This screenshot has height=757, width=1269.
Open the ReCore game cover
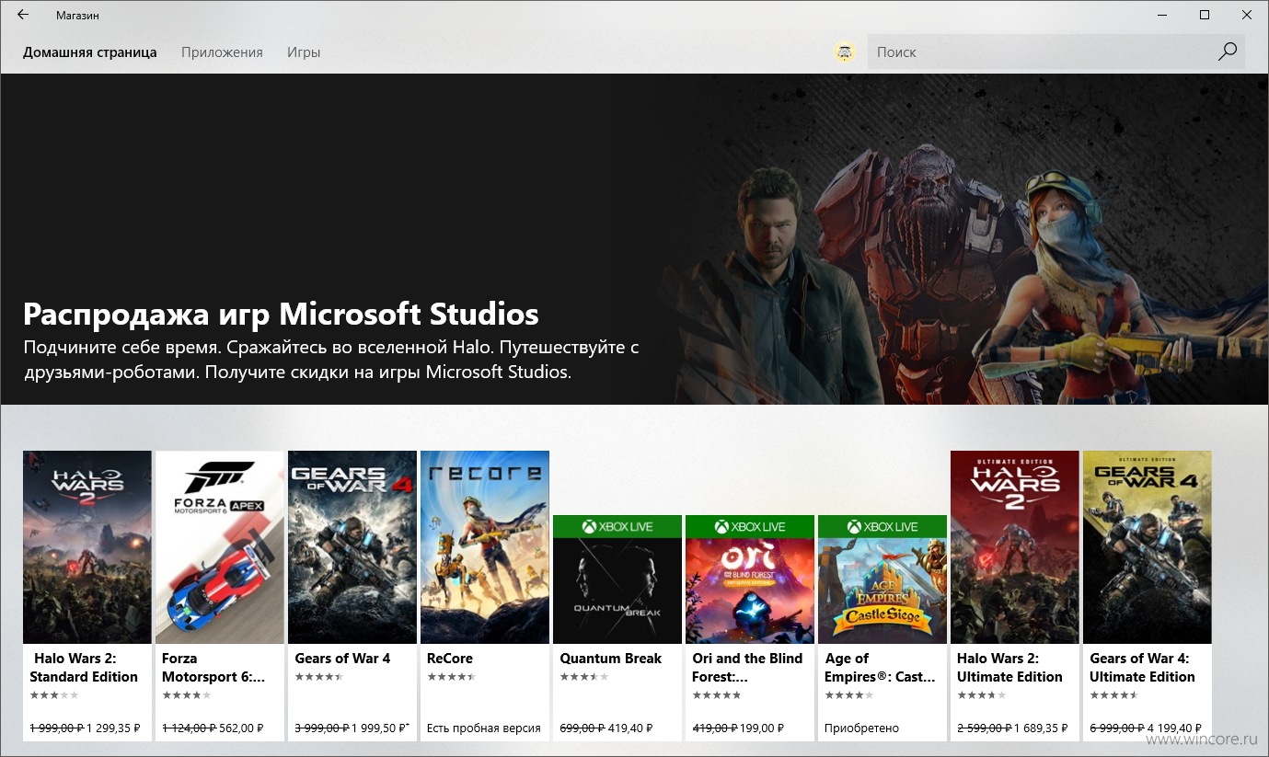[485, 547]
